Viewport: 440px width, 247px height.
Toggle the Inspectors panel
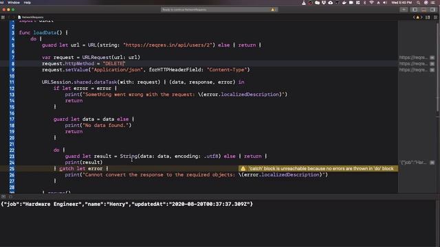coord(432,10)
